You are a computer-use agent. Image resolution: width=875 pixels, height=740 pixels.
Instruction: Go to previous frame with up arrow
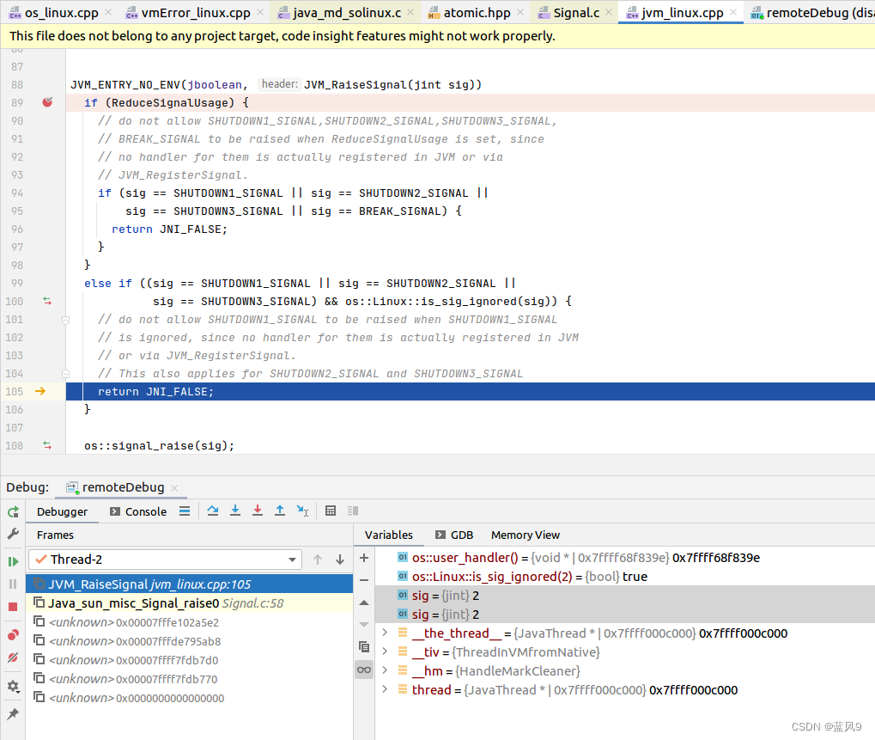[x=318, y=560]
